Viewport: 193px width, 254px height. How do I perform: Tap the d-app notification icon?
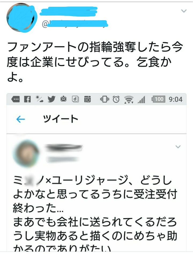pyautogui.click(x=75, y=99)
